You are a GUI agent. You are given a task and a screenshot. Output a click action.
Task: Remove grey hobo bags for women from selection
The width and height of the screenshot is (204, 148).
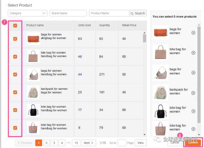click(x=193, y=73)
